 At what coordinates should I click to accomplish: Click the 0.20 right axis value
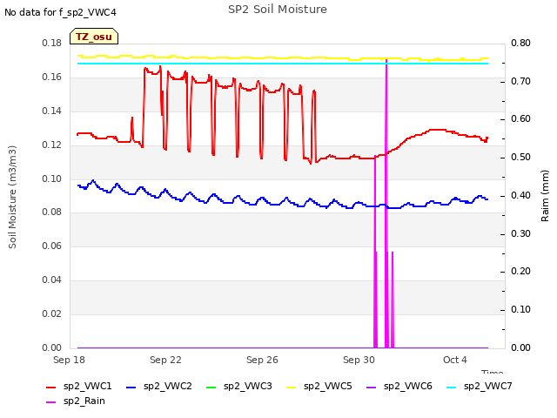tap(520, 271)
